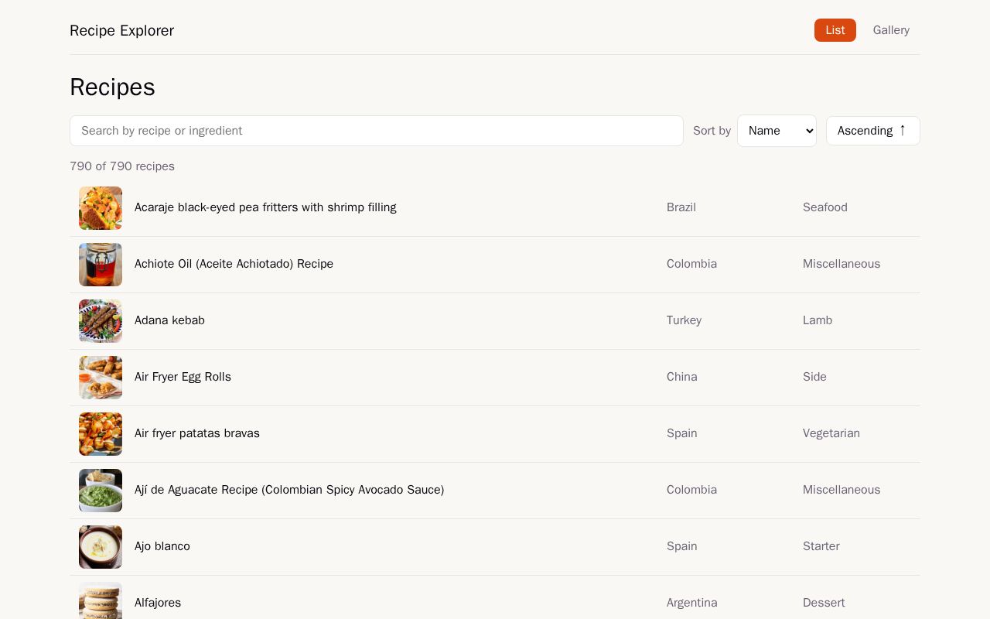Open the patatas bravas thumbnail
The width and height of the screenshot is (990, 619).
point(101,434)
